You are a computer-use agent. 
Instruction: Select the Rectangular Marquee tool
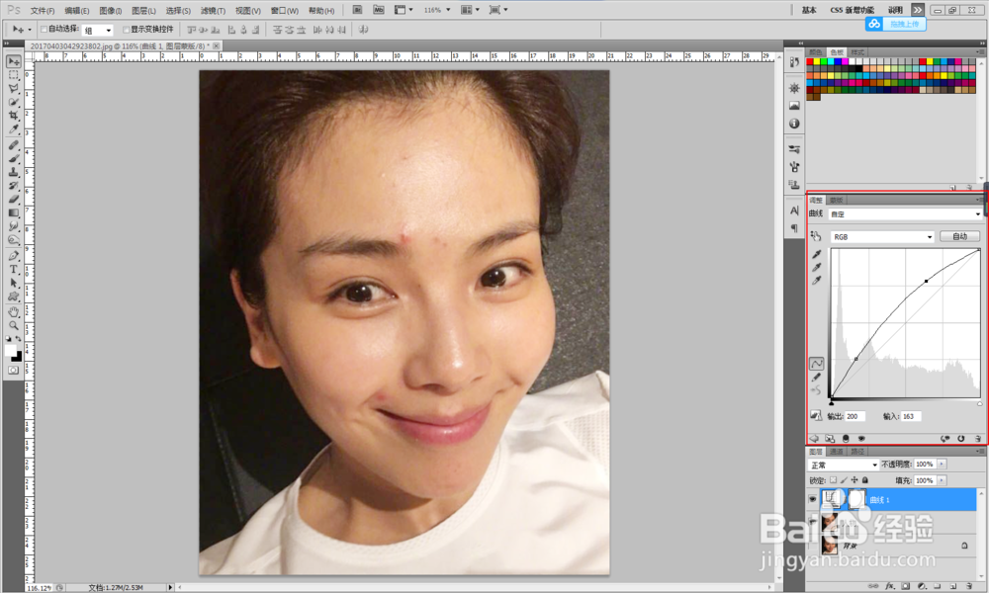click(x=13, y=74)
